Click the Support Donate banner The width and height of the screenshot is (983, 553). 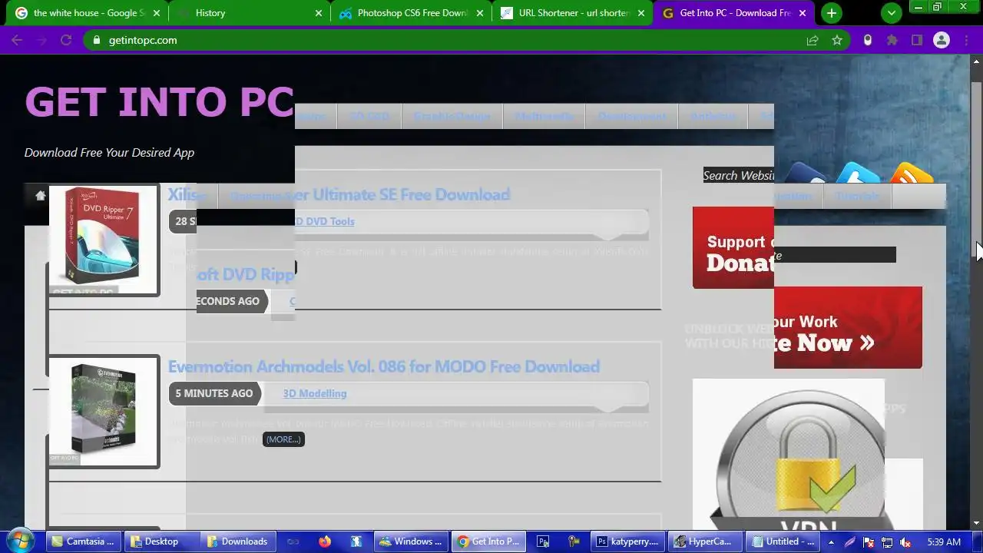[x=733, y=248]
